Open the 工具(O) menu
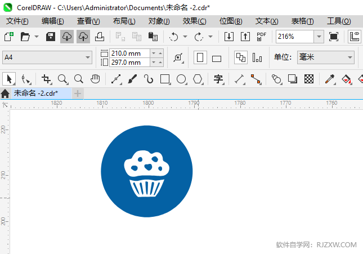The height and width of the screenshot is (254, 363). tap(339, 21)
